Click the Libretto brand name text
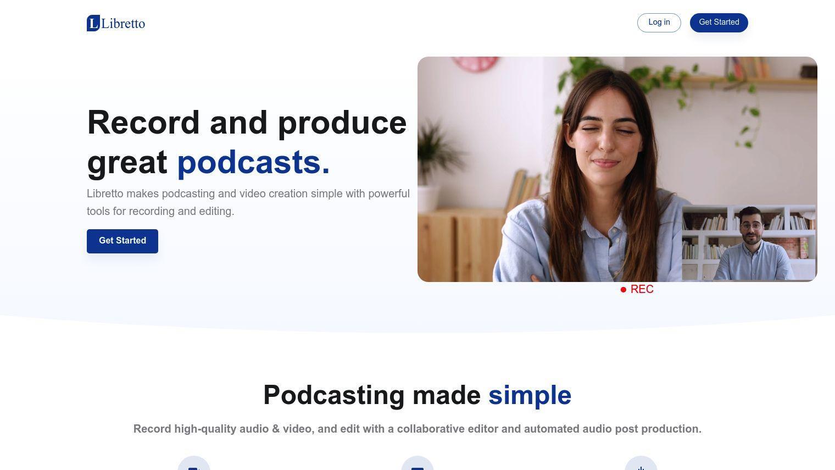 [x=123, y=24]
